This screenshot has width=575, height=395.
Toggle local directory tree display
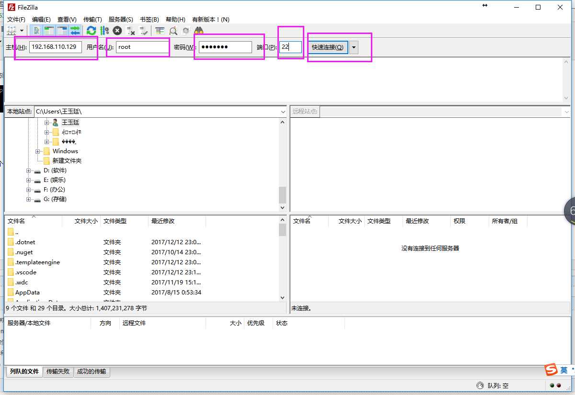49,31
